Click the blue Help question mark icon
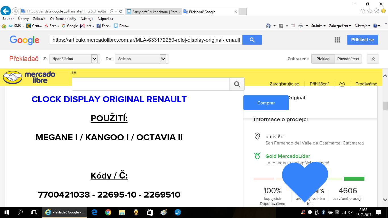The height and width of the screenshot is (218, 388). pyautogui.click(x=375, y=26)
